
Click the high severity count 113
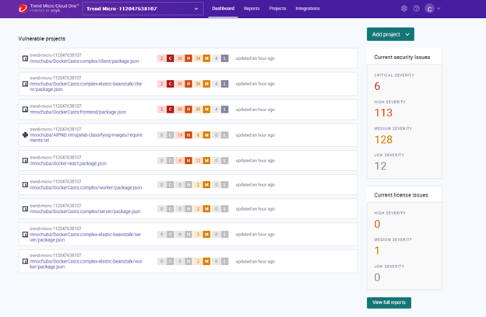[x=383, y=113]
